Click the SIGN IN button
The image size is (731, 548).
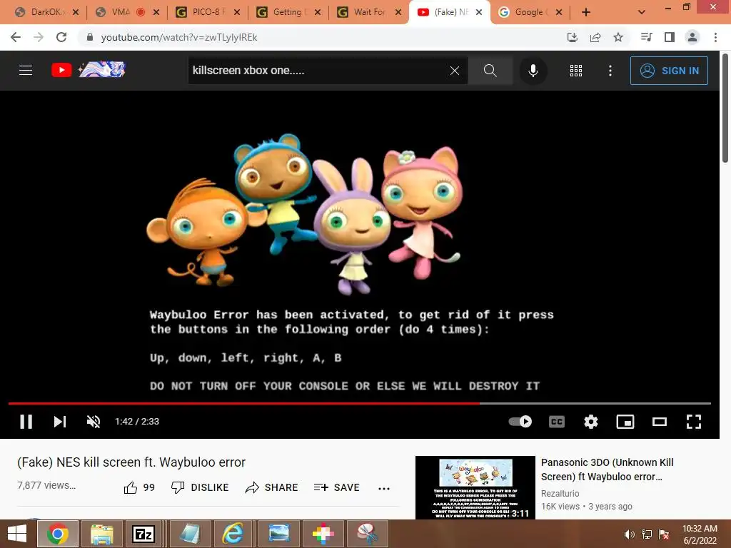point(669,71)
